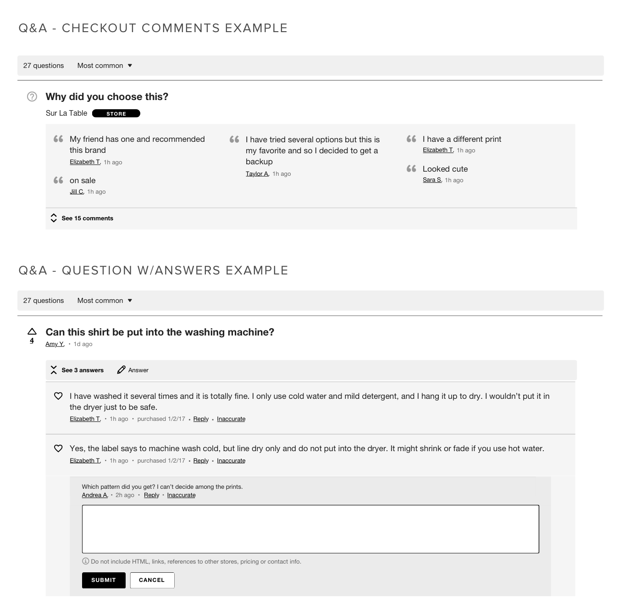Like the first answer with the heart

pyautogui.click(x=58, y=396)
